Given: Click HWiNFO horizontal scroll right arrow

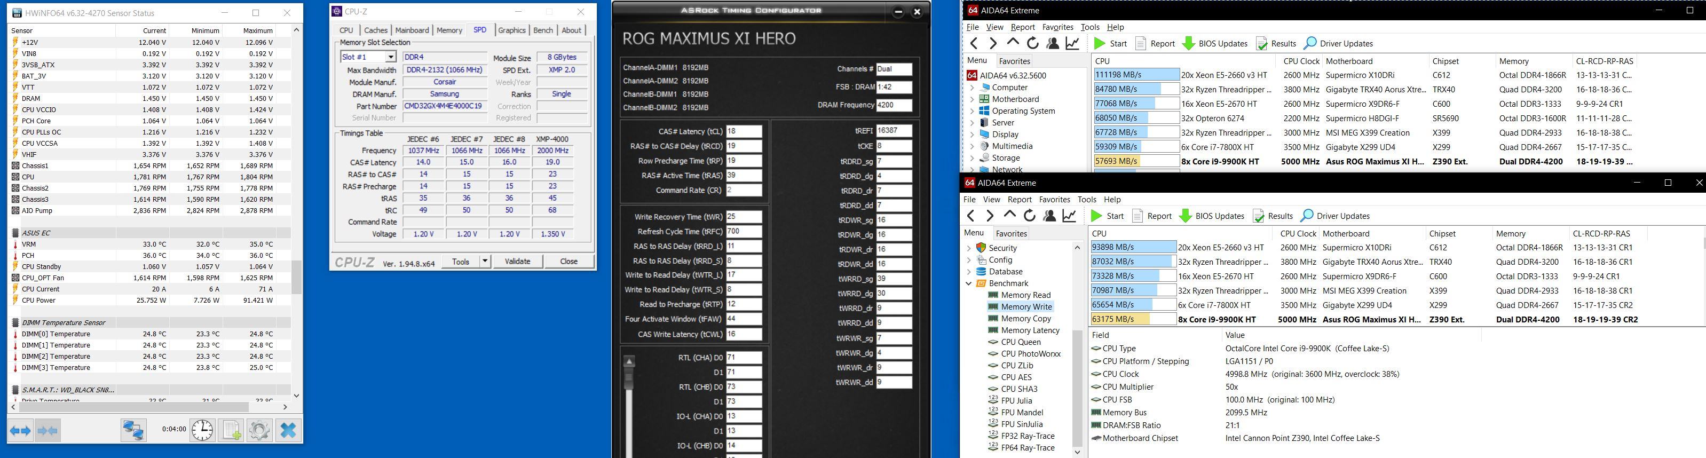Looking at the screenshot, I should [x=286, y=407].
